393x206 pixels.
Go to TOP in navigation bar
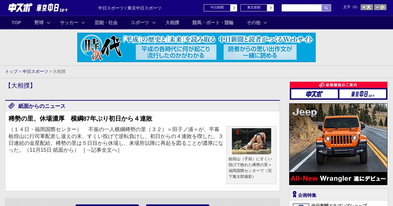tap(16, 23)
